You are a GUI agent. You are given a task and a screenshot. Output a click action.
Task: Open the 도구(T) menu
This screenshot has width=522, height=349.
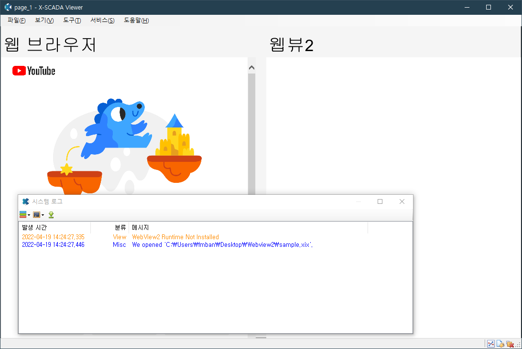click(x=72, y=20)
